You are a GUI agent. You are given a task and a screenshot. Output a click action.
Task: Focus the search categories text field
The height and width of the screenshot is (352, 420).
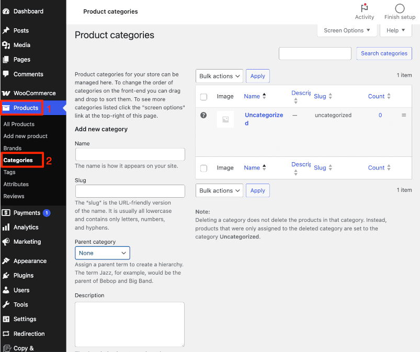[315, 53]
